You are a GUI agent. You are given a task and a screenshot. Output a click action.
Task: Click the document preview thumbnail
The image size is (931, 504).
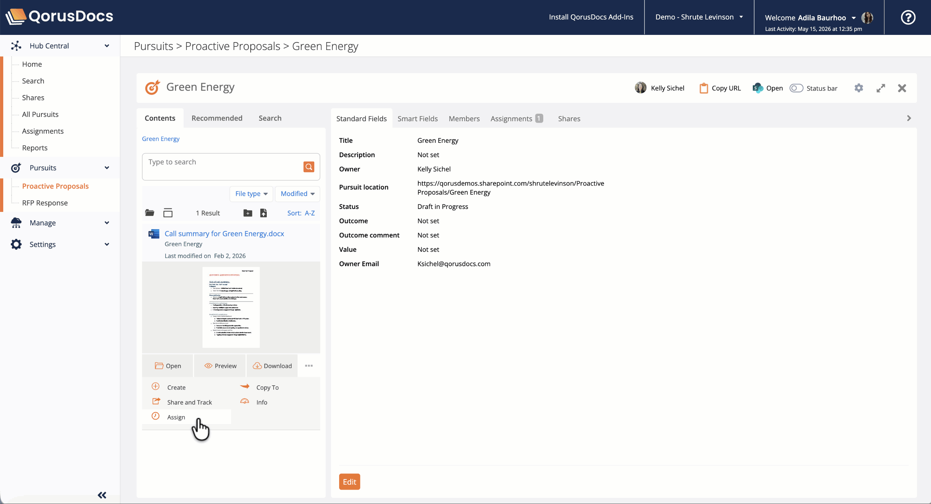pyautogui.click(x=231, y=307)
